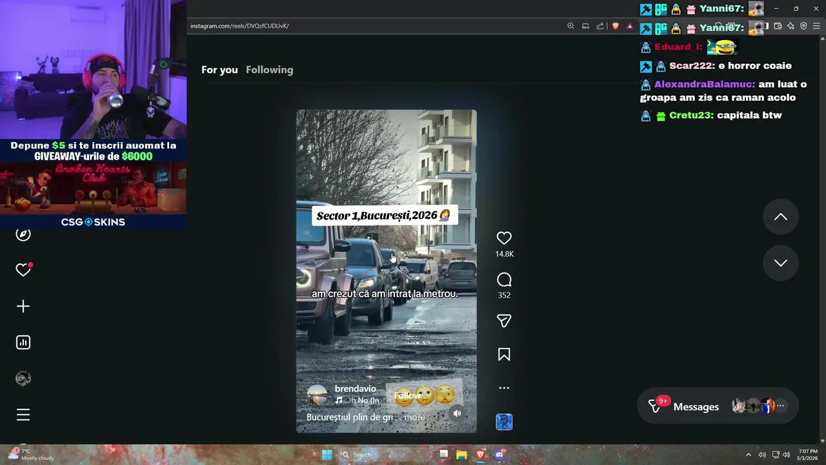
Task: Open profile avatar in Instagram sidebar
Action: click(23, 378)
